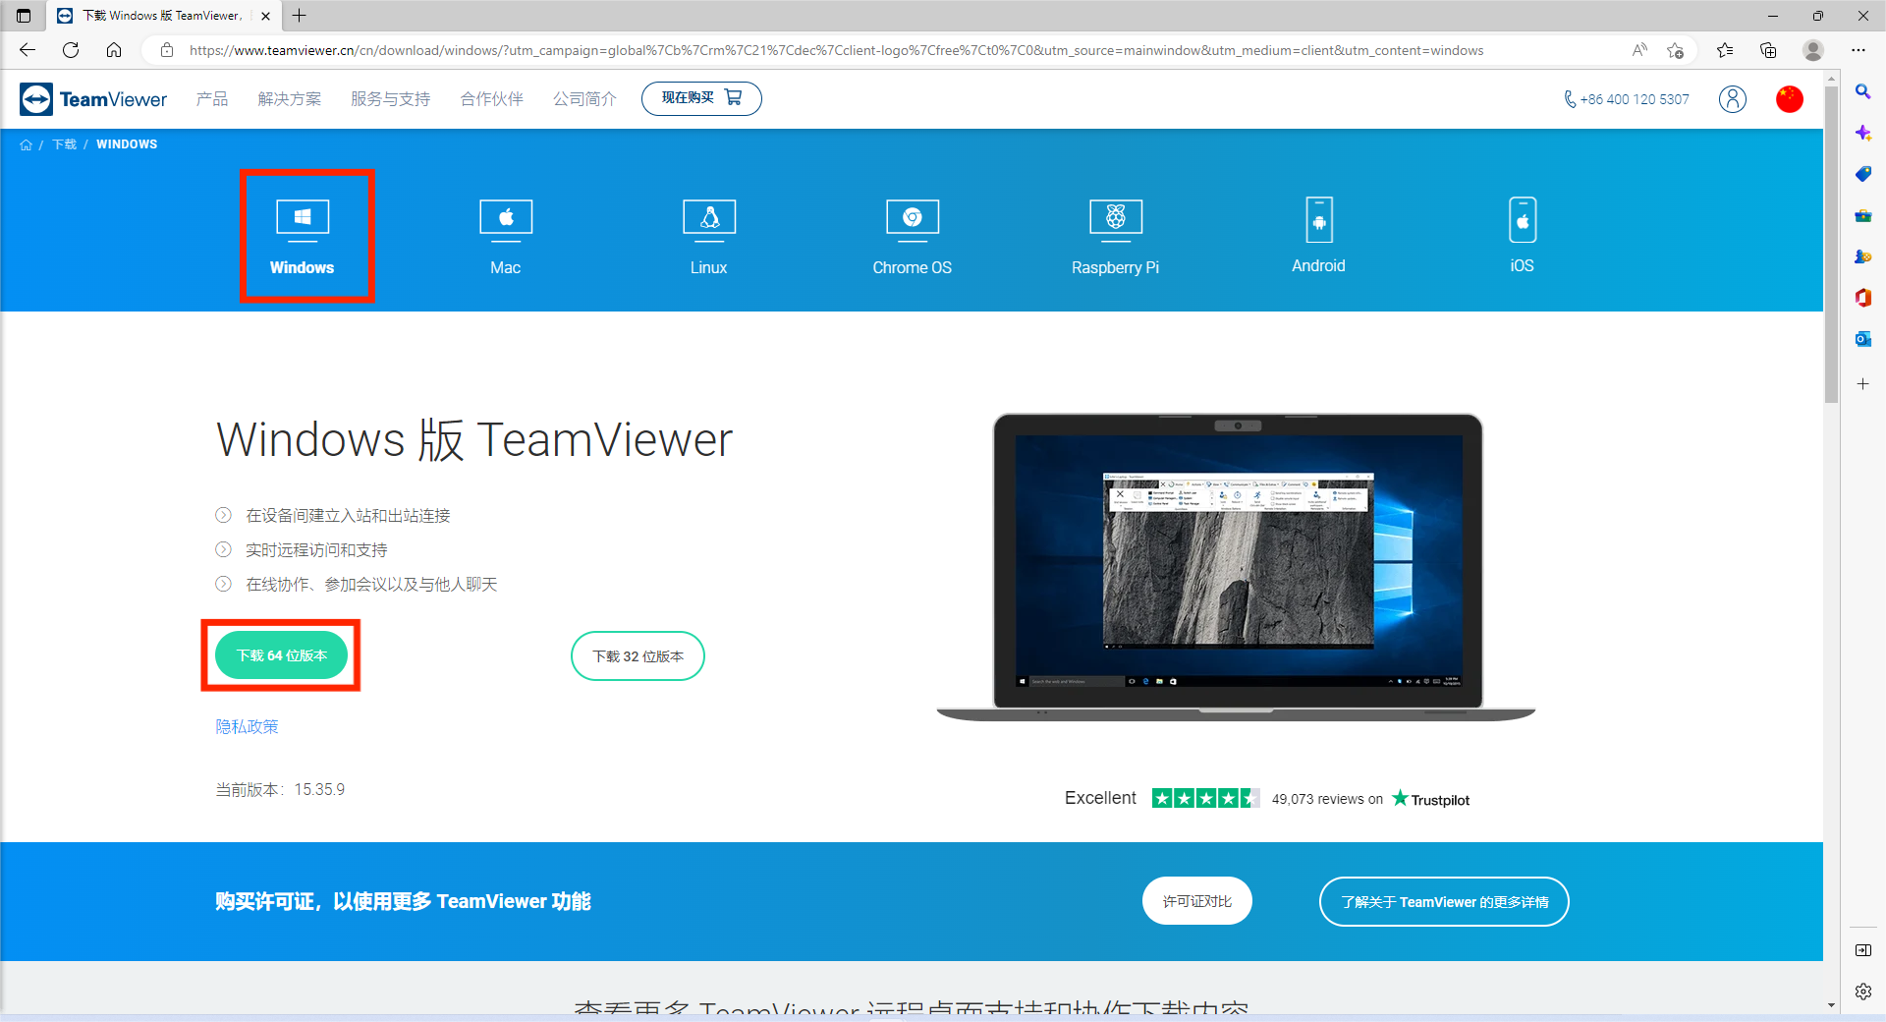Click the browser address bar URL

coord(836,50)
